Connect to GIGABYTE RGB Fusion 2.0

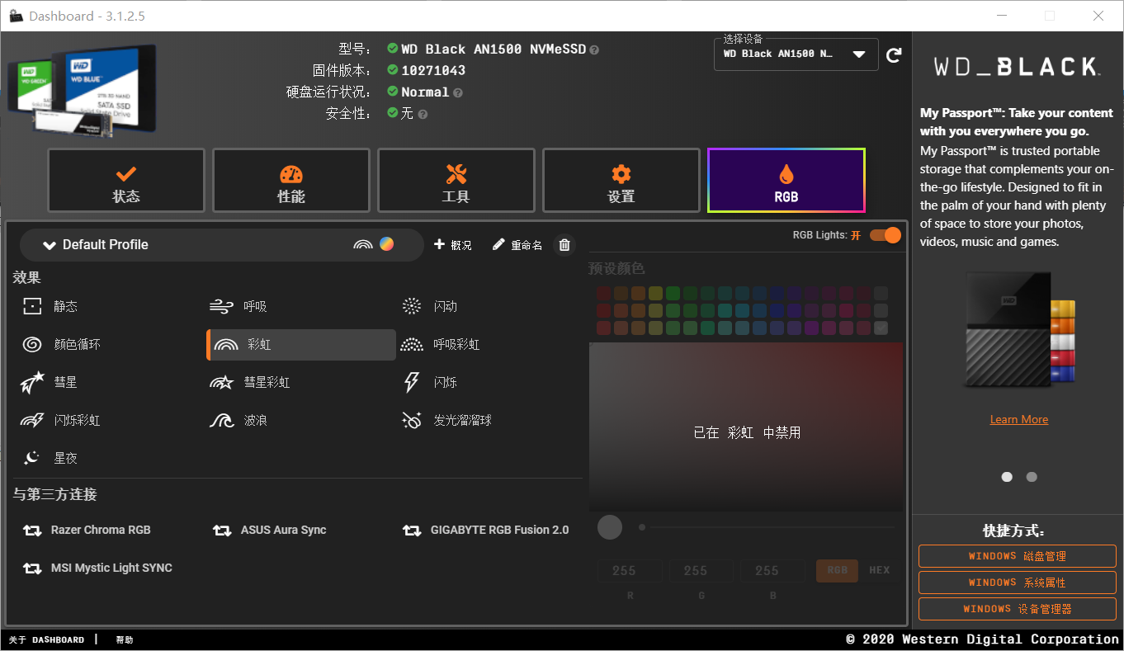485,531
